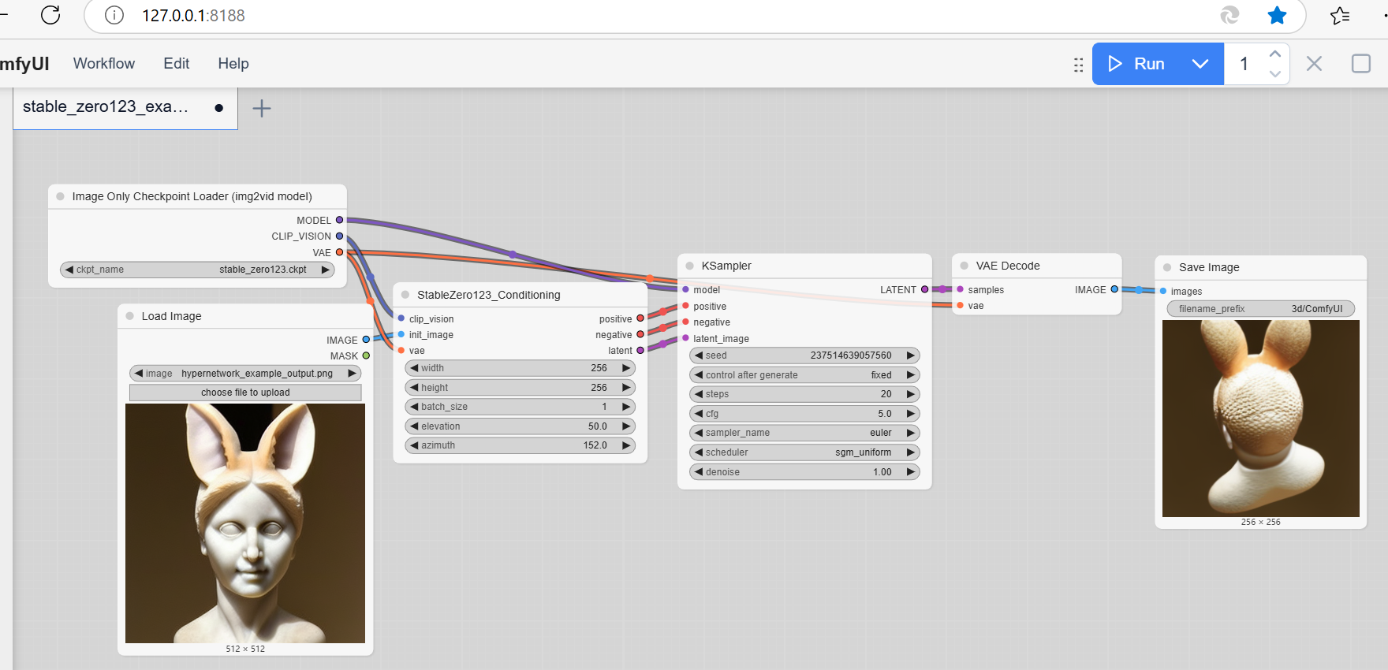Image resolution: width=1388 pixels, height=670 pixels.
Task: Click the IMAGE output socket on VAE Decode
Action: 1114,289
